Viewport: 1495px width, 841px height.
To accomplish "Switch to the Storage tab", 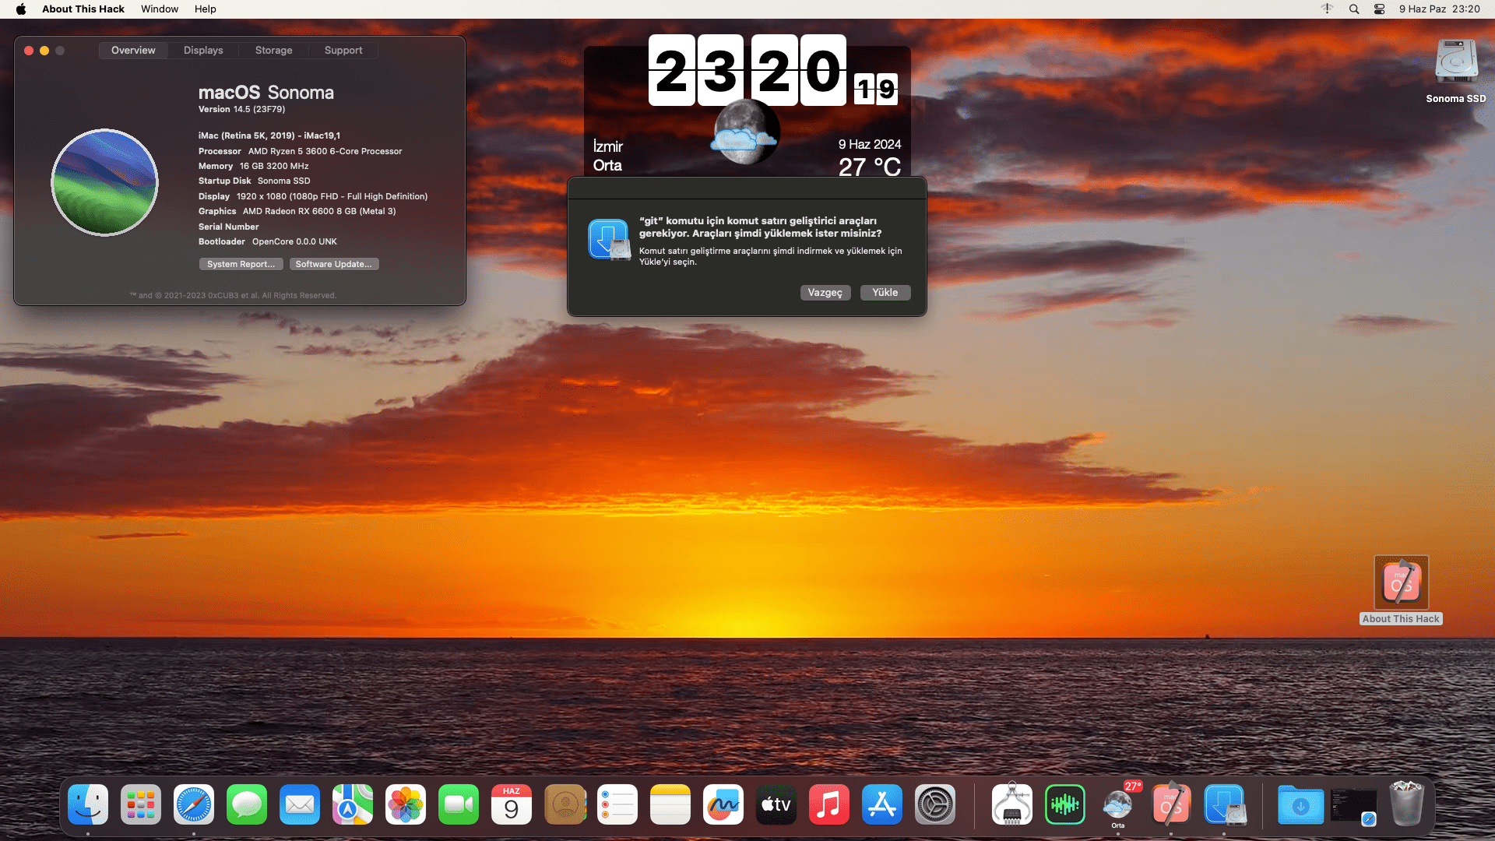I will 274,51.
